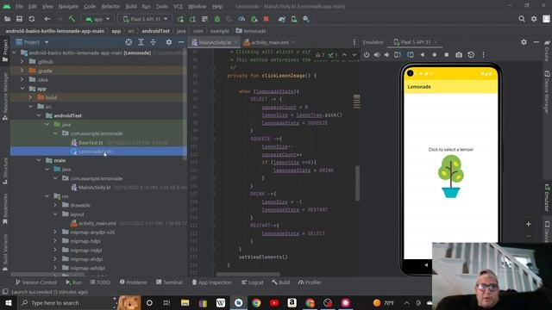Run the app with the green run icon
The height and width of the screenshot is (310, 552).
[x=180, y=19]
